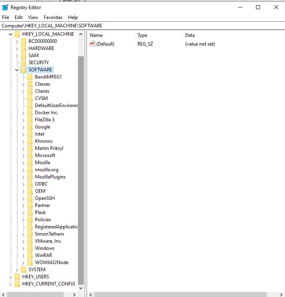The width and height of the screenshot is (285, 297).
Task: Click the registry path address bar
Action: (142, 25)
